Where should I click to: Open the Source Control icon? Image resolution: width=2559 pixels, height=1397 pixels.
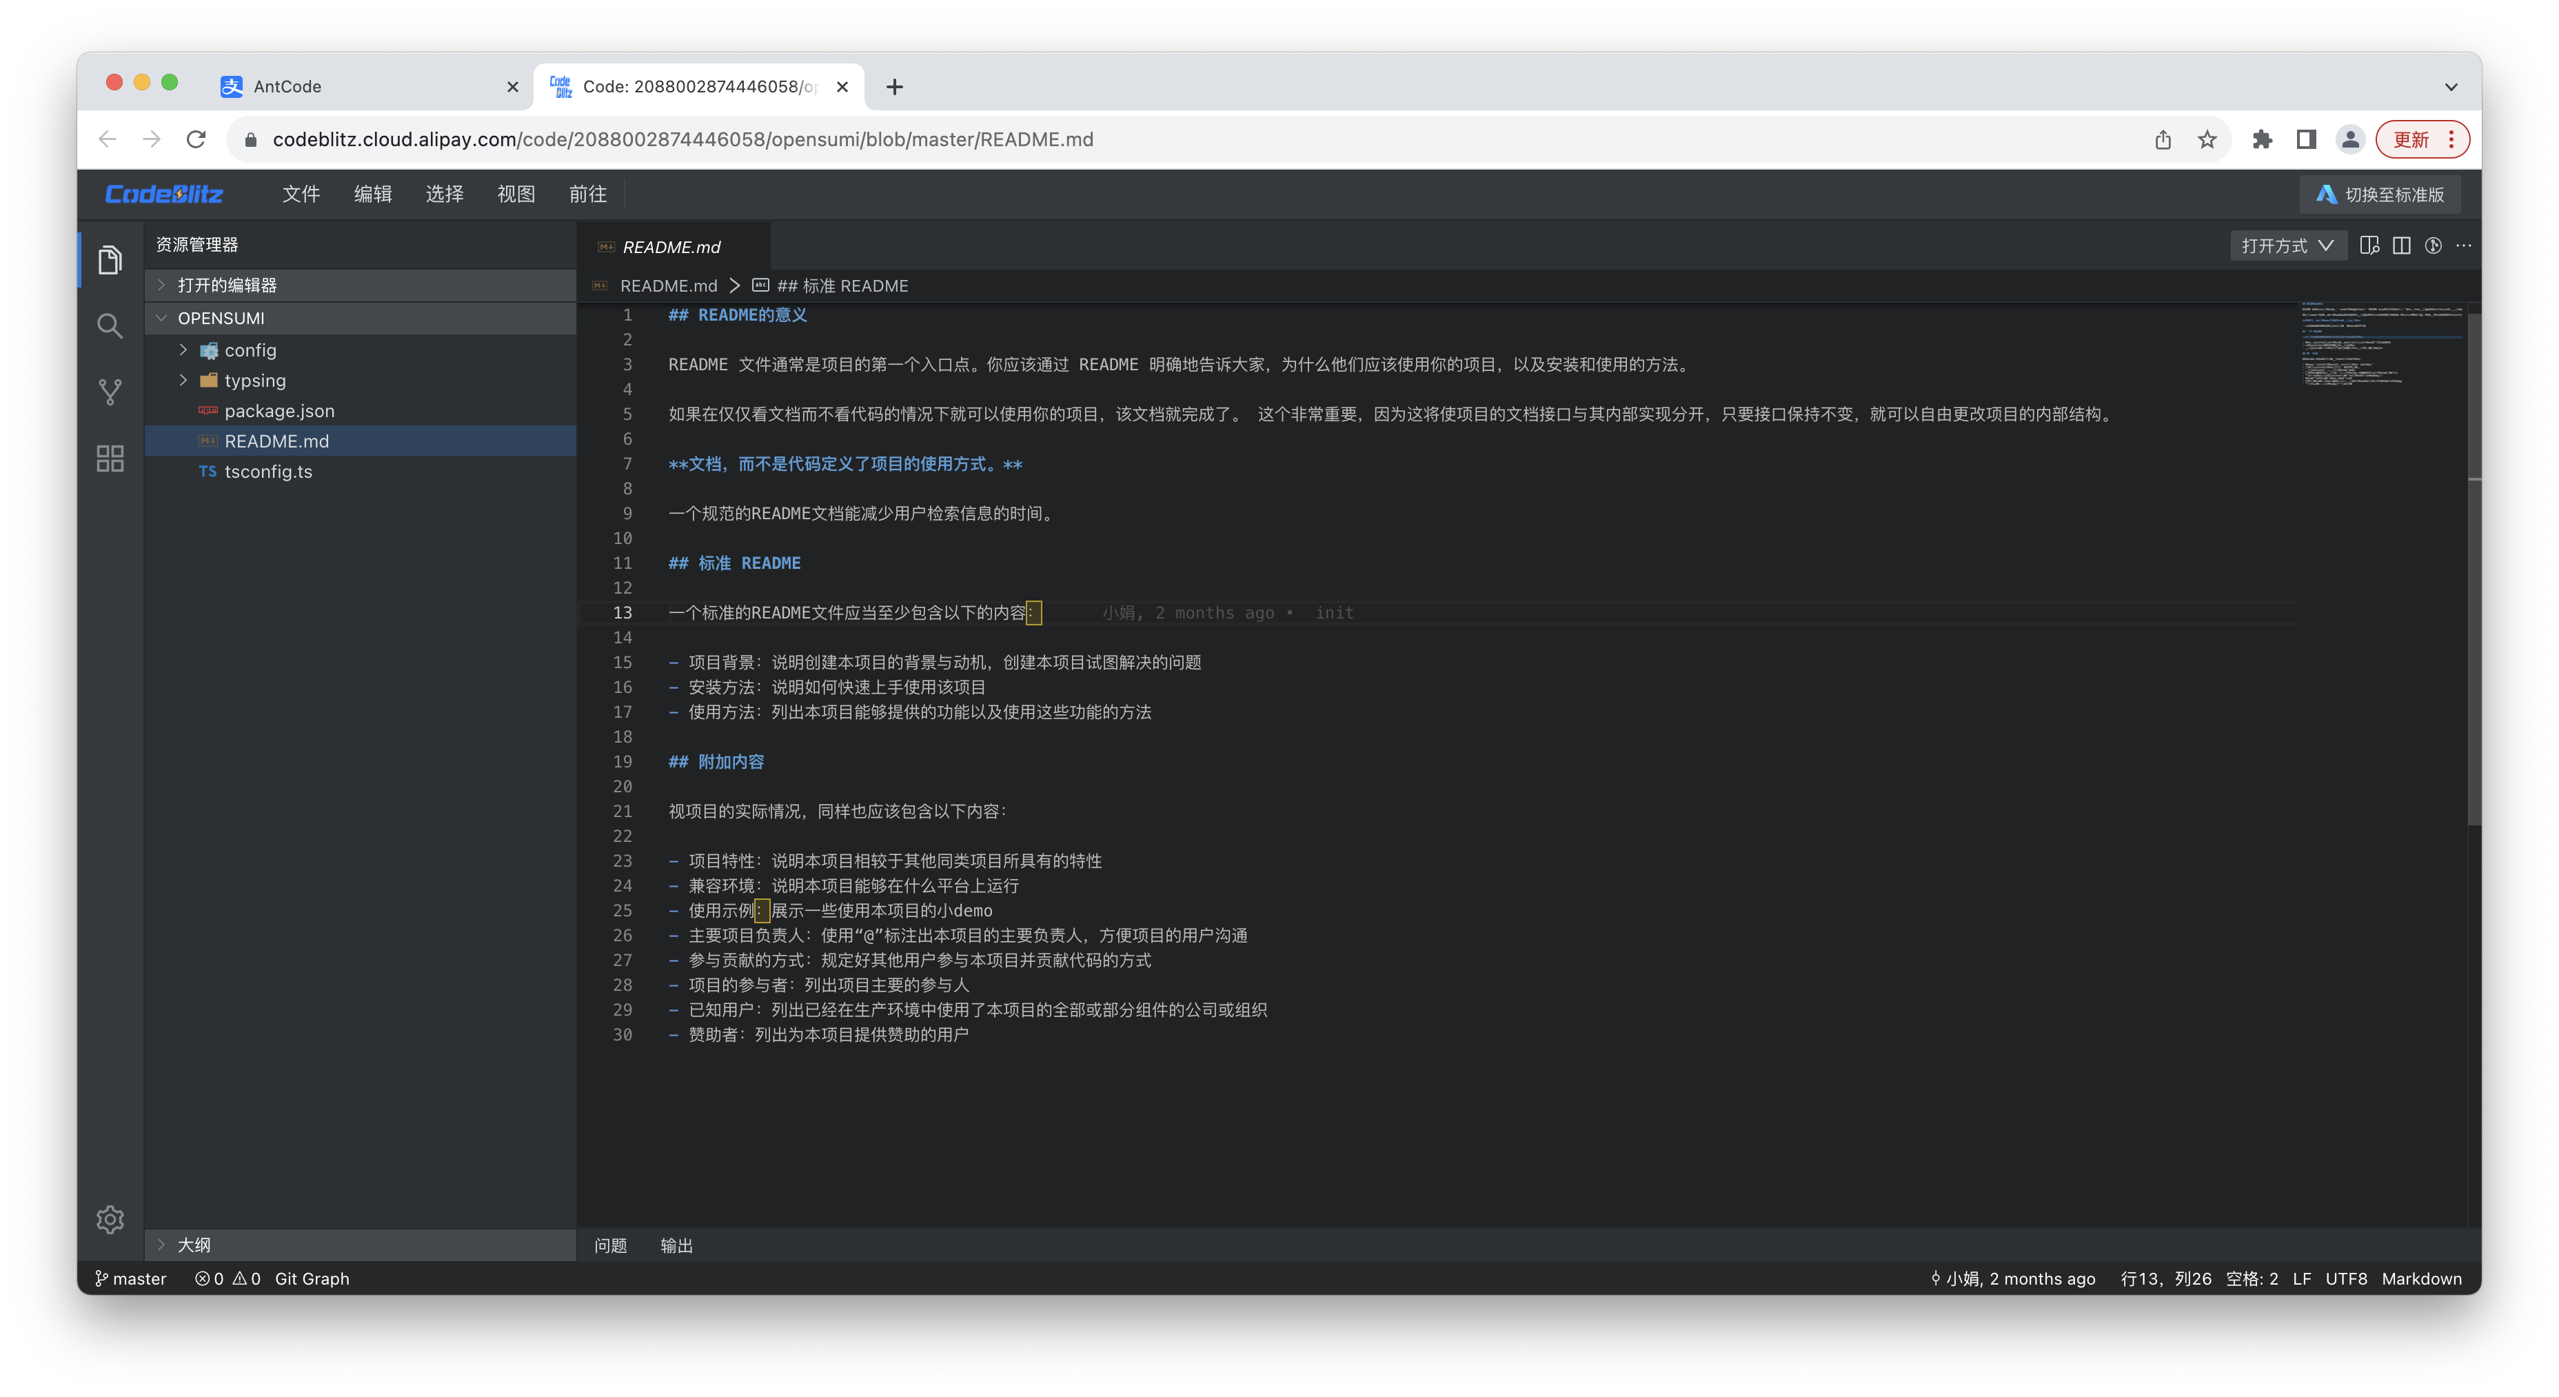tap(110, 392)
